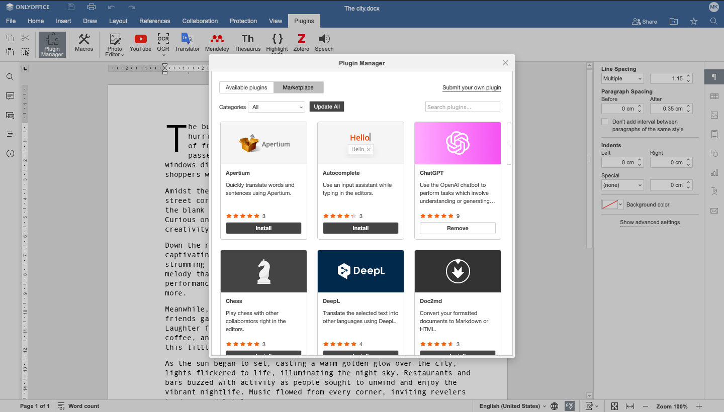
Task: Open the References tab
Action: (155, 21)
